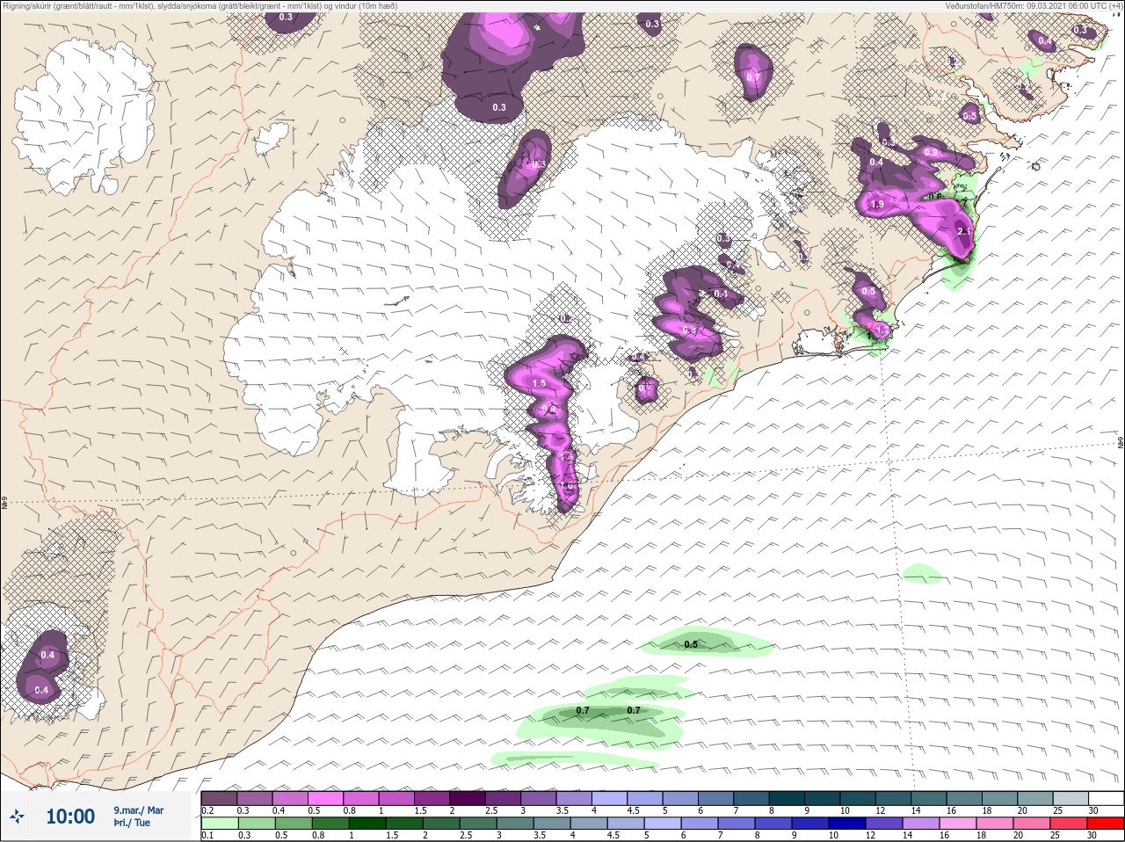Screen dimensions: 1125x842
Task: Pick the upper legend swatch labeled 0.2
Action: 219,798
